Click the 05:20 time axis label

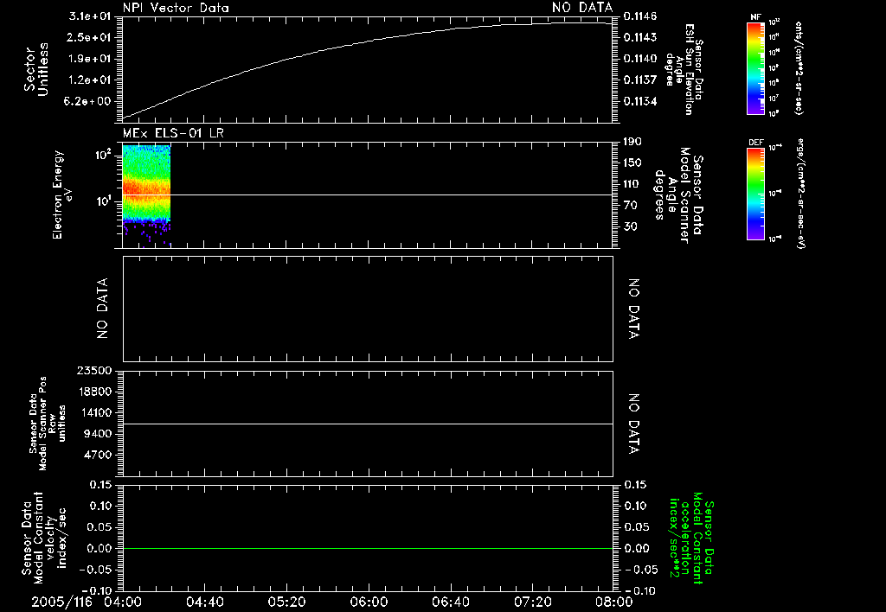click(x=286, y=602)
